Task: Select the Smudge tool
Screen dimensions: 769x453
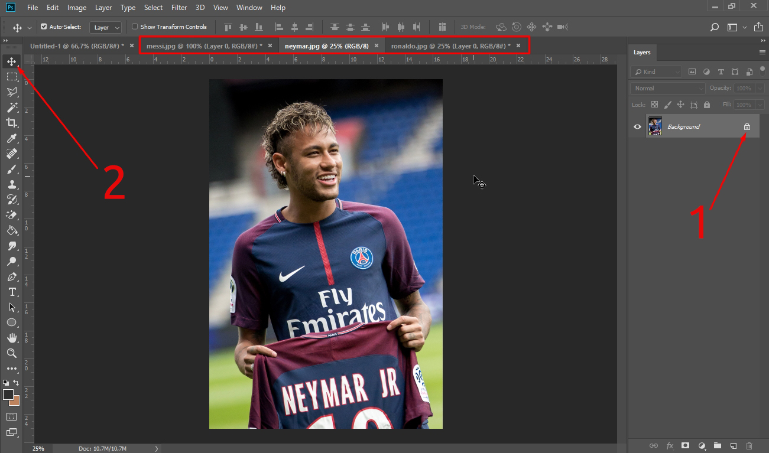Action: pyautogui.click(x=11, y=246)
